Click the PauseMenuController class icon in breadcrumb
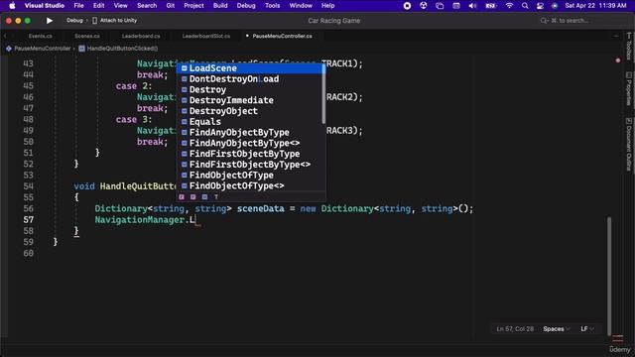 click(x=9, y=49)
